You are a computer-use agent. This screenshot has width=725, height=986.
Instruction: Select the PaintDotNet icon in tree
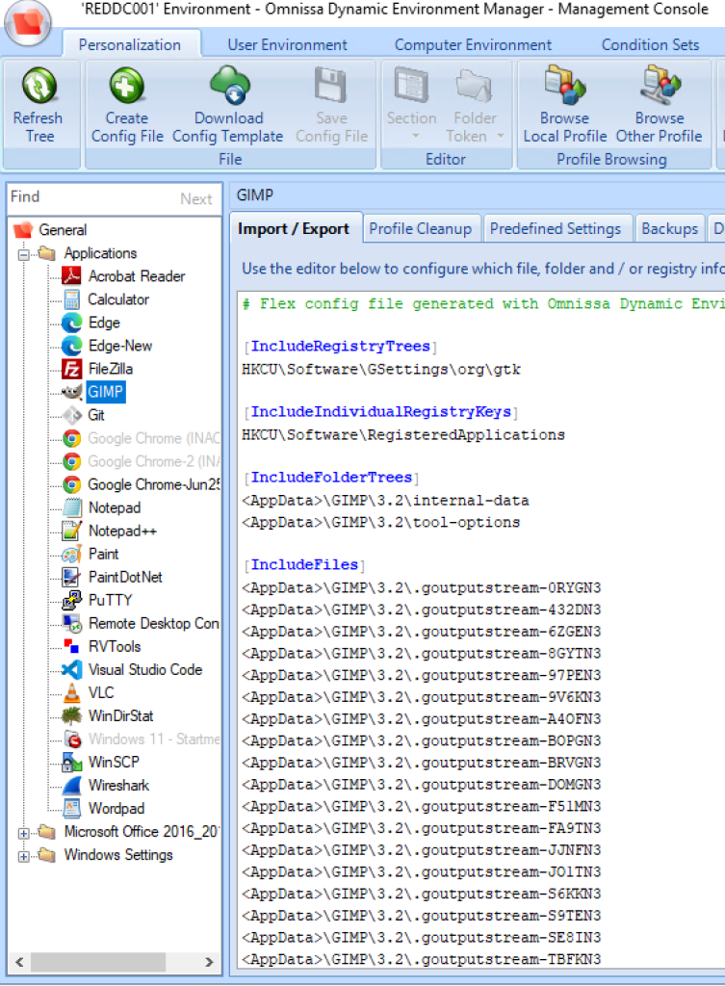(71, 577)
